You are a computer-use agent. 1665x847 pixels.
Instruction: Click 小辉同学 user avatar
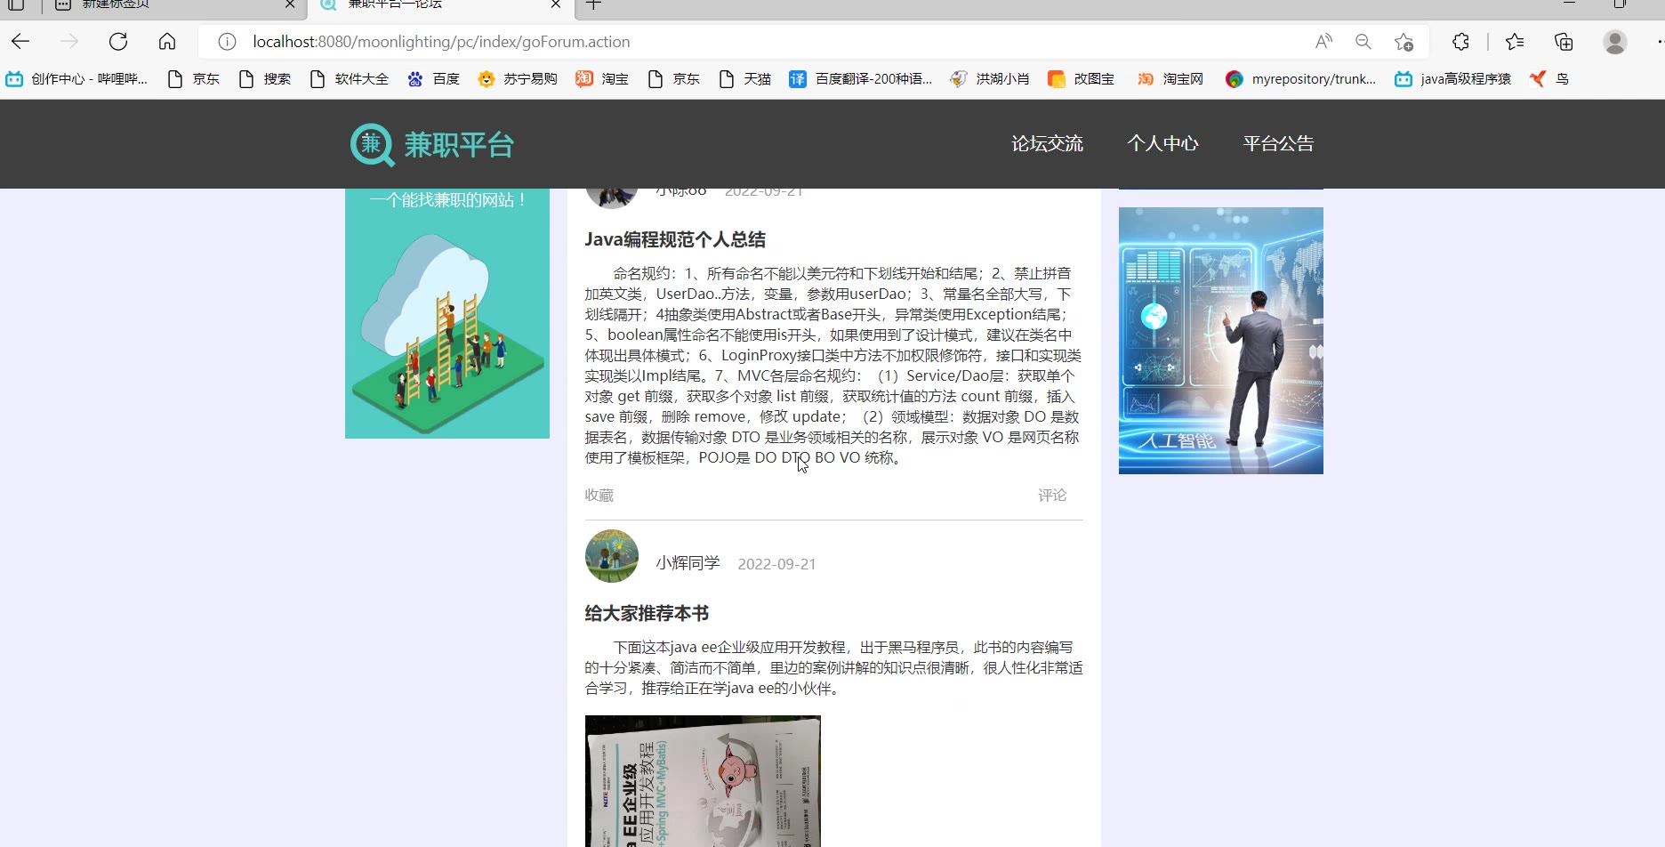click(x=612, y=556)
